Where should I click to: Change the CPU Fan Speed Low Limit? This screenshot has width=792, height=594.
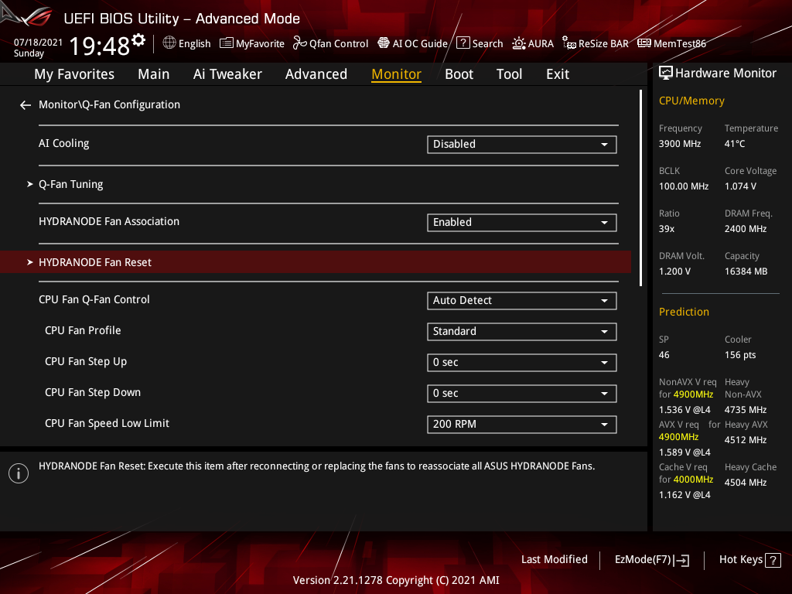pos(521,424)
